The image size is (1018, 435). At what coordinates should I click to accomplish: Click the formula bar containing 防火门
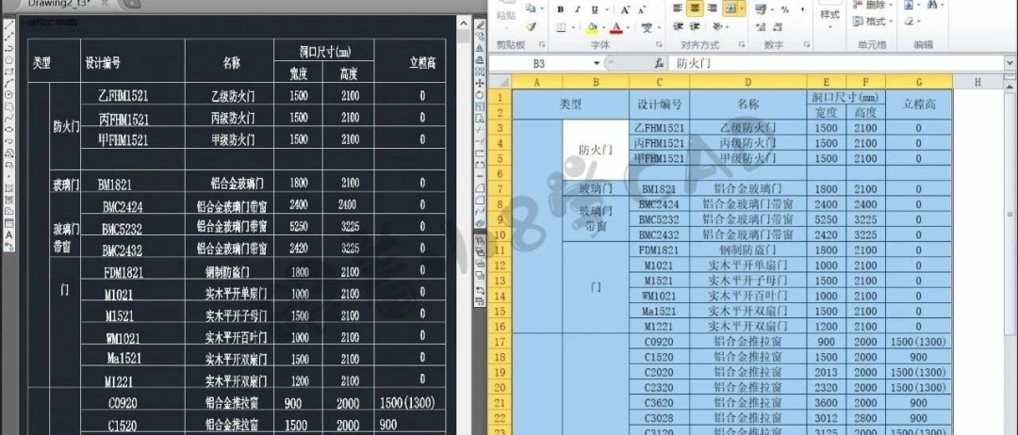[838, 63]
